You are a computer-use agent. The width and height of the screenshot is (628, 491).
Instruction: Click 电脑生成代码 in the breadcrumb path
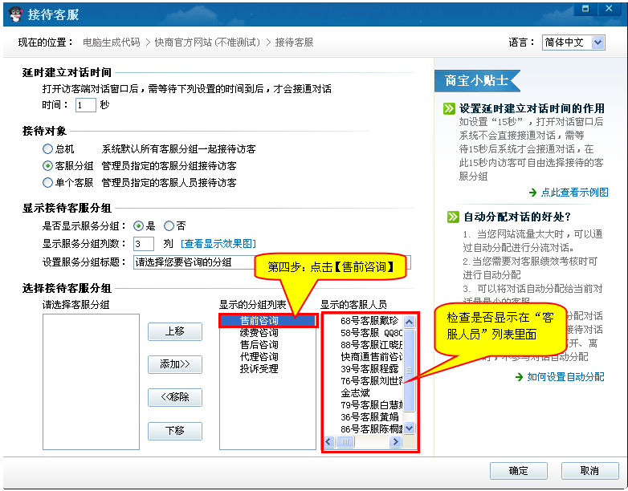[x=111, y=43]
